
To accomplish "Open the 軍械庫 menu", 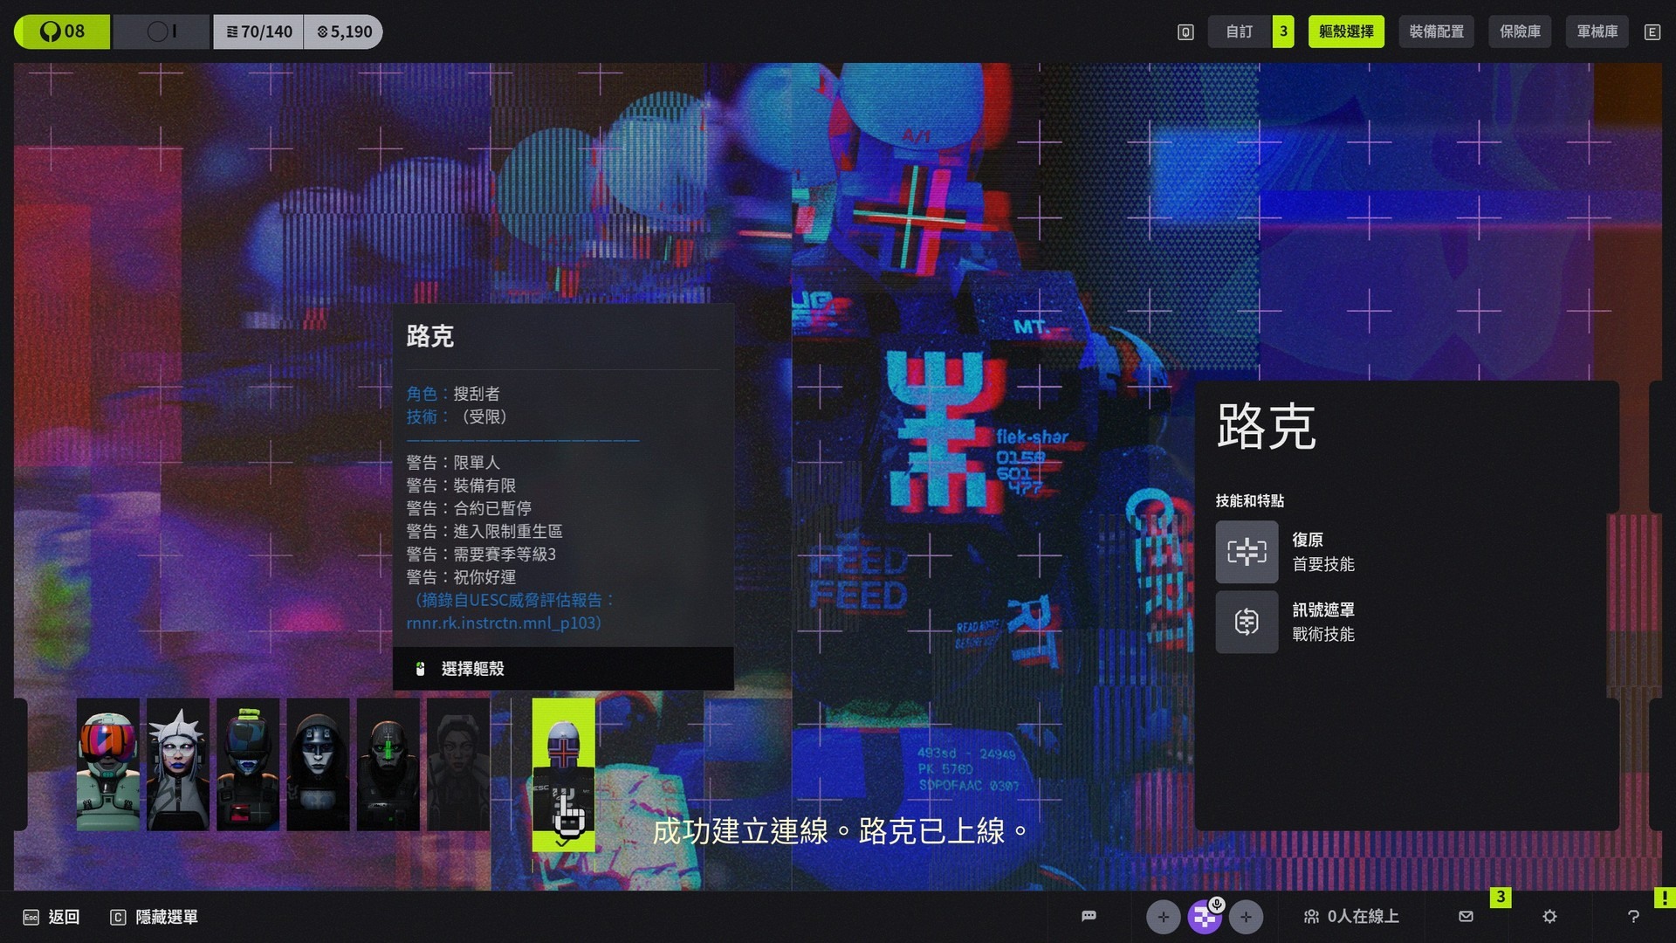I will coord(1596,31).
